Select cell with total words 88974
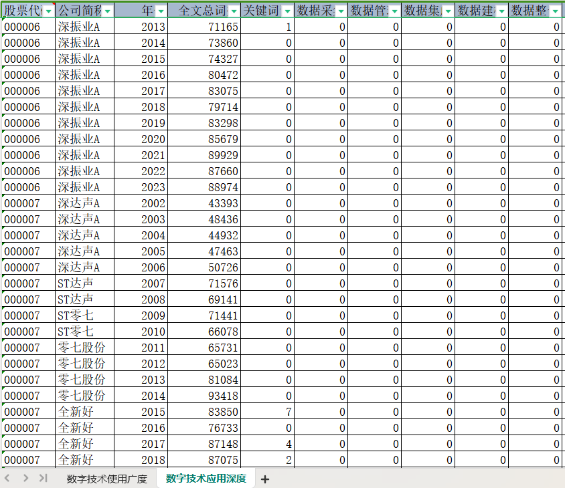The width and height of the screenshot is (565, 488). pos(204,187)
